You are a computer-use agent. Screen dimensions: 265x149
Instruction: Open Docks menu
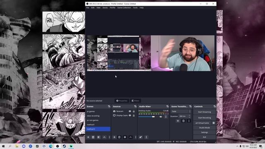(x=105, y=8)
